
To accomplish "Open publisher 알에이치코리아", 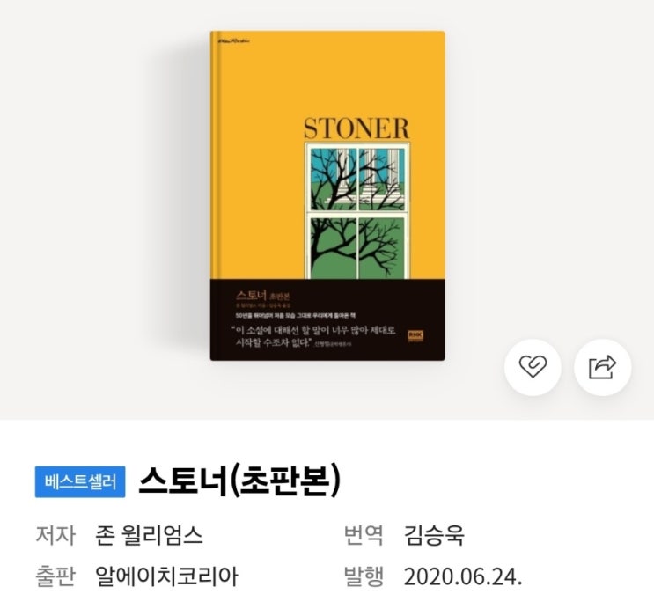I will 166,576.
